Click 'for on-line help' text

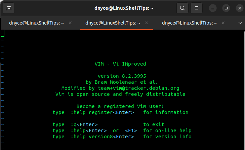(167, 130)
